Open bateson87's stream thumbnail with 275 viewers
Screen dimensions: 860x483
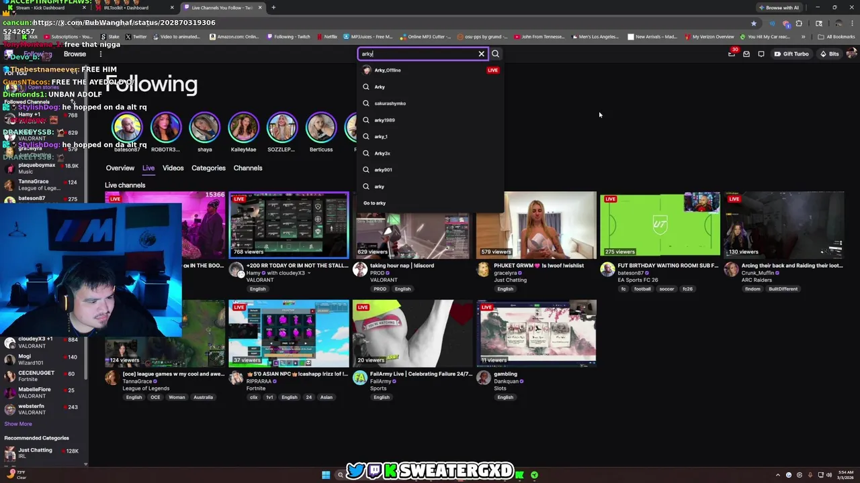click(660, 225)
